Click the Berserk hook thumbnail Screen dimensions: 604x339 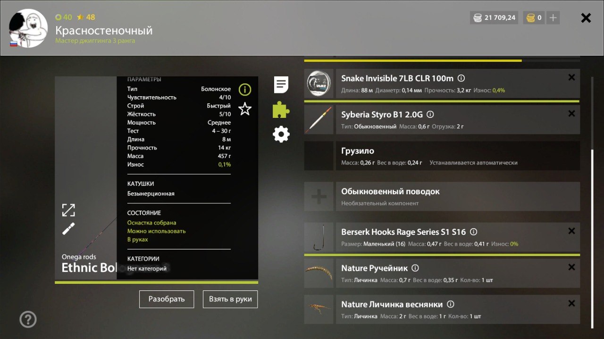[x=319, y=237]
